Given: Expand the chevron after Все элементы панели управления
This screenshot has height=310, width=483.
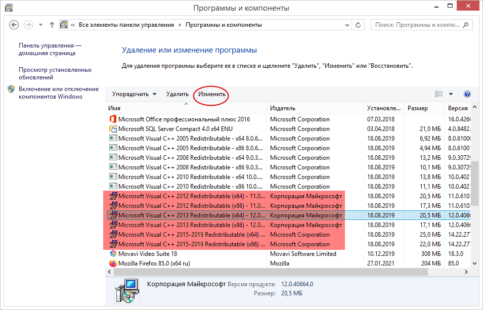Looking at the screenshot, I should pos(180,25).
